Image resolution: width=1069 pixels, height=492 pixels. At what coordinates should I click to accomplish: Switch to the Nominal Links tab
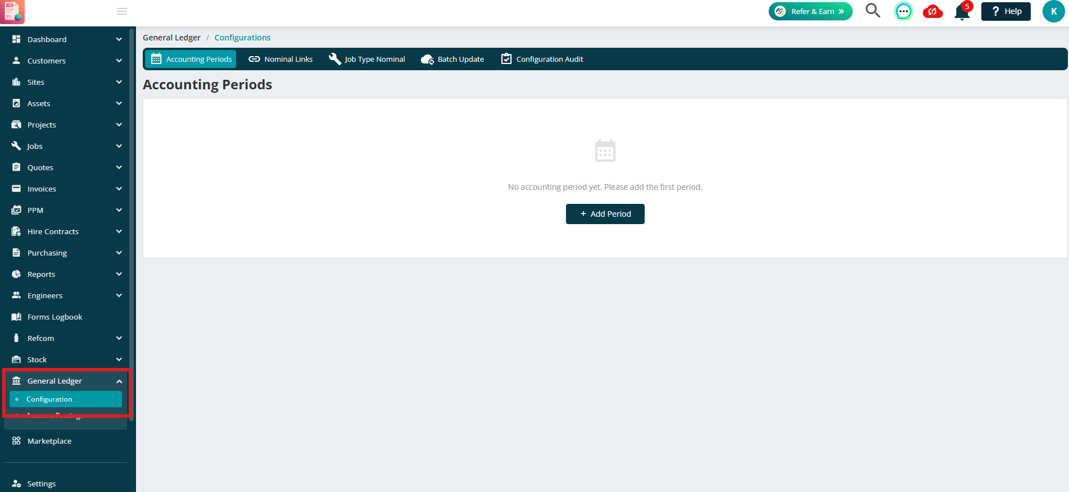click(280, 59)
